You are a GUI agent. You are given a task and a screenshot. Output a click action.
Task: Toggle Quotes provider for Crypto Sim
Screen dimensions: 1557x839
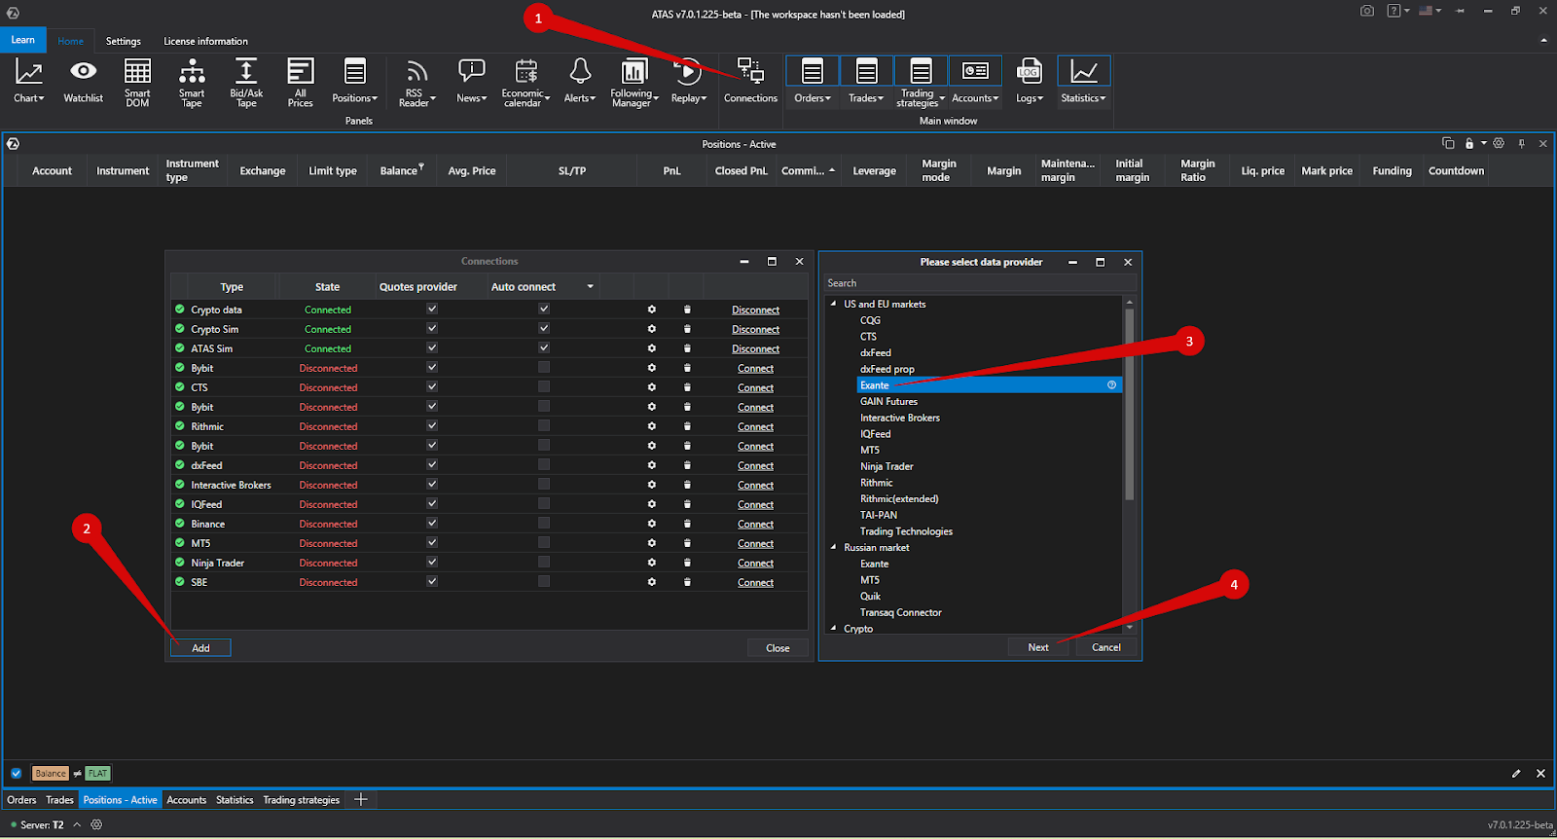coord(432,328)
